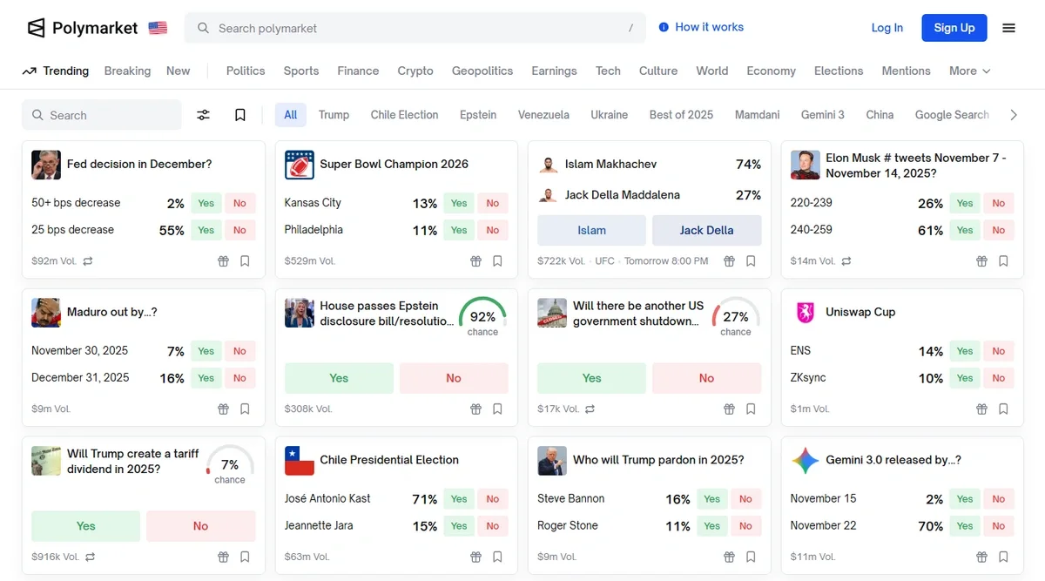The image size is (1045, 581).
Task: Select the Islam outcome in the Makhachev market
Action: pyautogui.click(x=591, y=230)
